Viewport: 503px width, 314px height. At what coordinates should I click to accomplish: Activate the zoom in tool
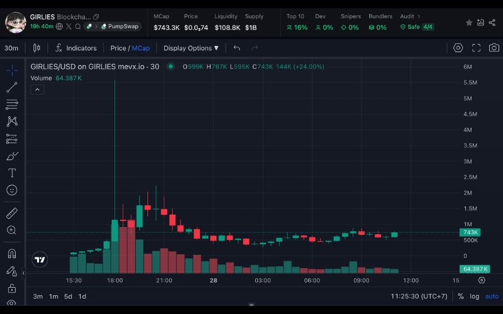12,230
